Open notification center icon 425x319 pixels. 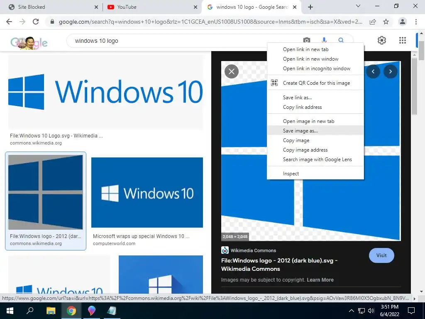pos(411,311)
